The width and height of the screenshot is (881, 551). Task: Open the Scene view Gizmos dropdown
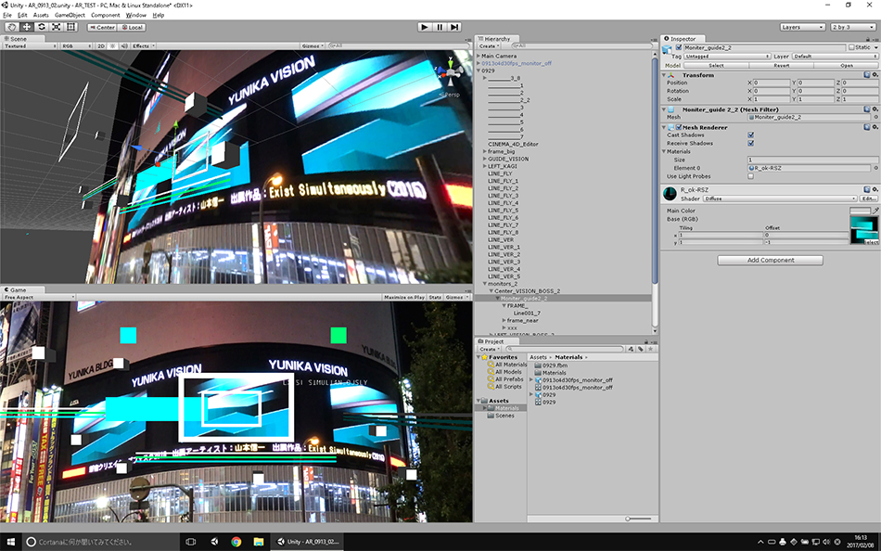313,46
